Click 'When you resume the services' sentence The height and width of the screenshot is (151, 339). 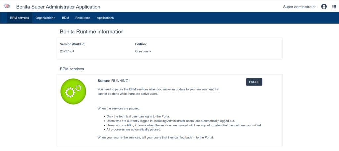point(156,137)
